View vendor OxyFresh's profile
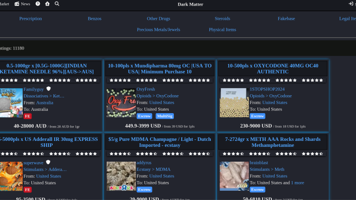 [146, 89]
